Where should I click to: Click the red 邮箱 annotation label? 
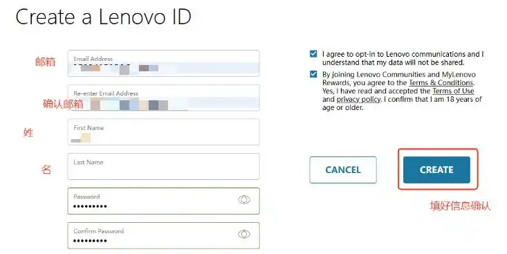click(x=45, y=62)
